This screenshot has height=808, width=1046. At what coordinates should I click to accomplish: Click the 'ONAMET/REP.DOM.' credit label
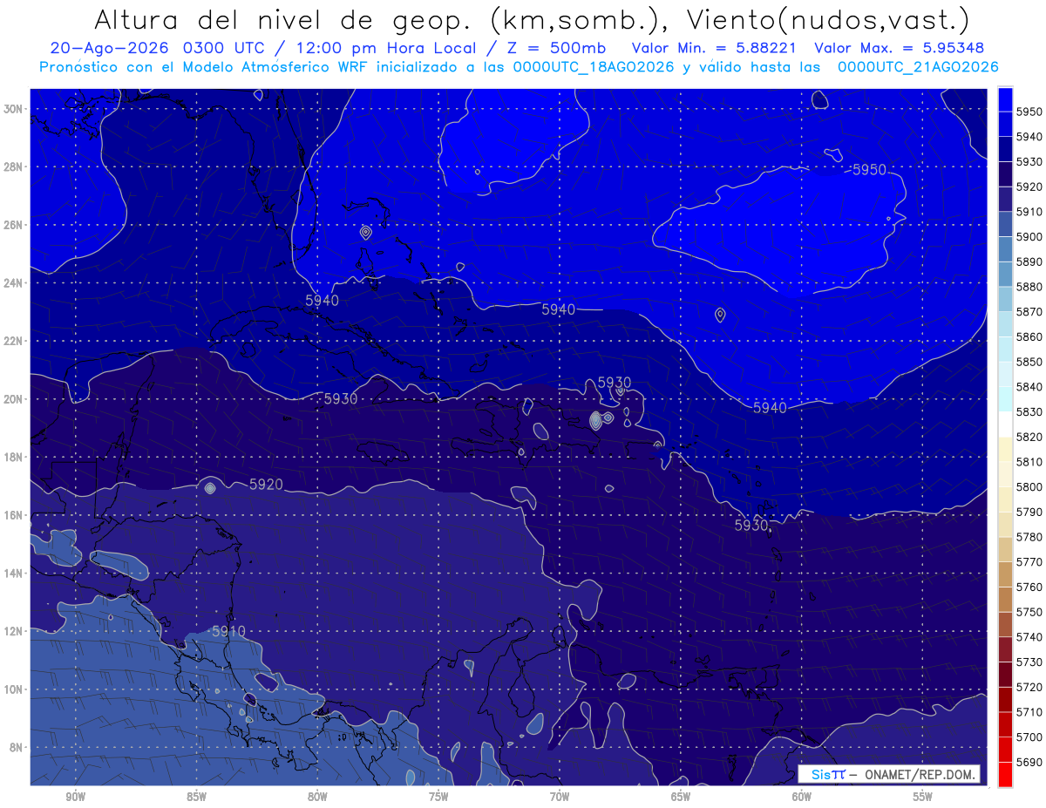coord(920,774)
